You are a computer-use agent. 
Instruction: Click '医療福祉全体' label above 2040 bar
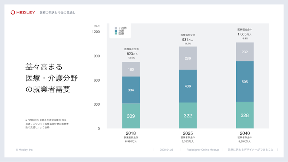pos(245,29)
